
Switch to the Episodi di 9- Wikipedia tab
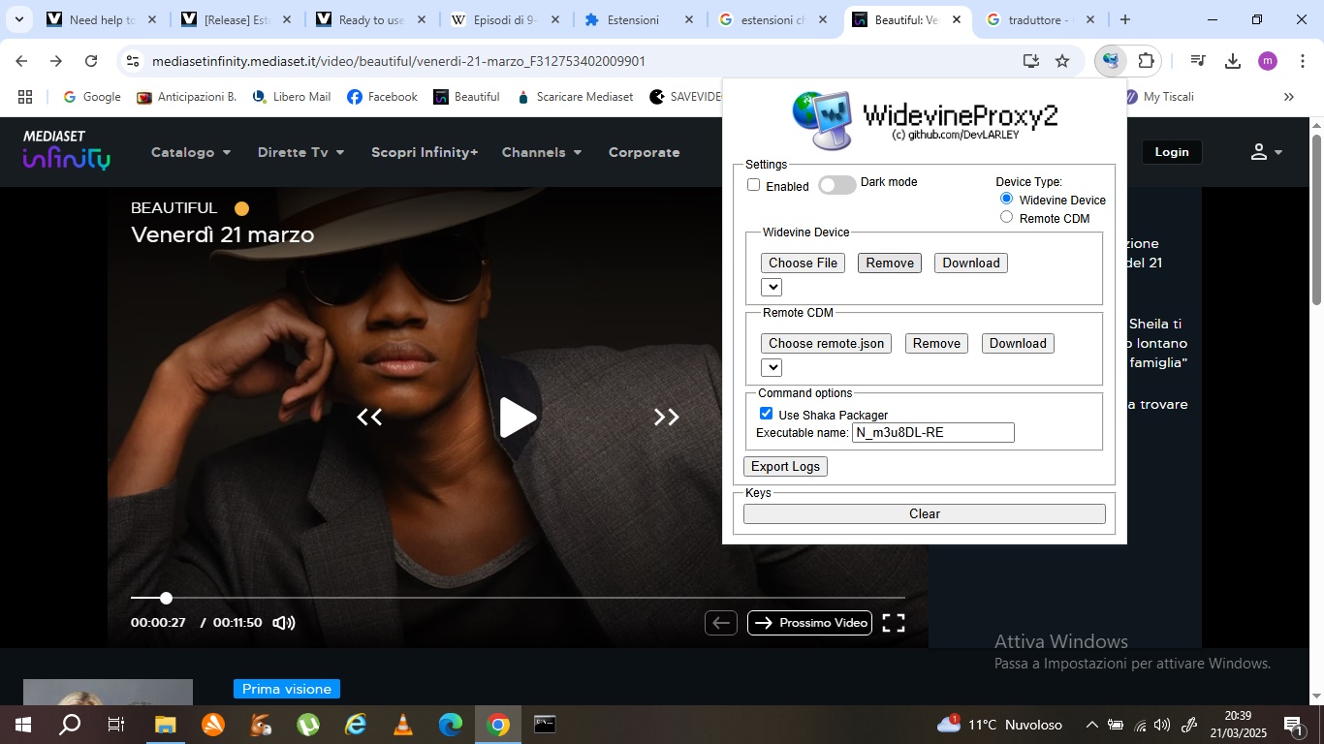click(x=505, y=19)
